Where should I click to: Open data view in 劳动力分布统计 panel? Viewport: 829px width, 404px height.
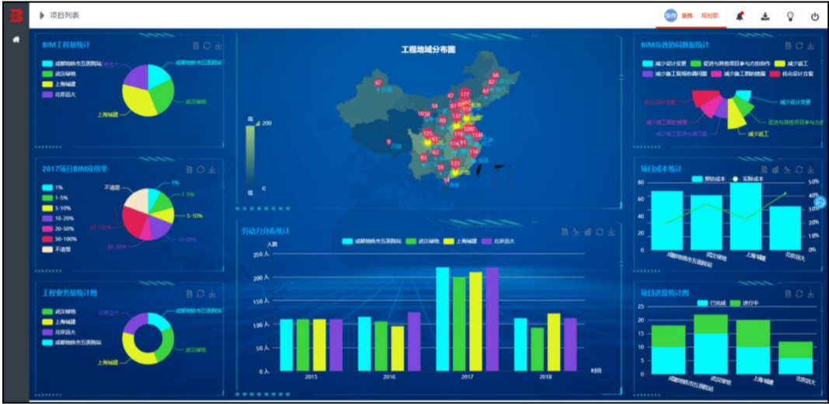tap(565, 232)
